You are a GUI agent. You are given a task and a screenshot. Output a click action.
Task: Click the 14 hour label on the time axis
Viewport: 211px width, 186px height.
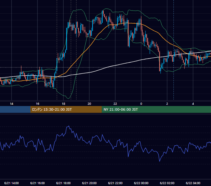pyautogui.click(x=11, y=104)
